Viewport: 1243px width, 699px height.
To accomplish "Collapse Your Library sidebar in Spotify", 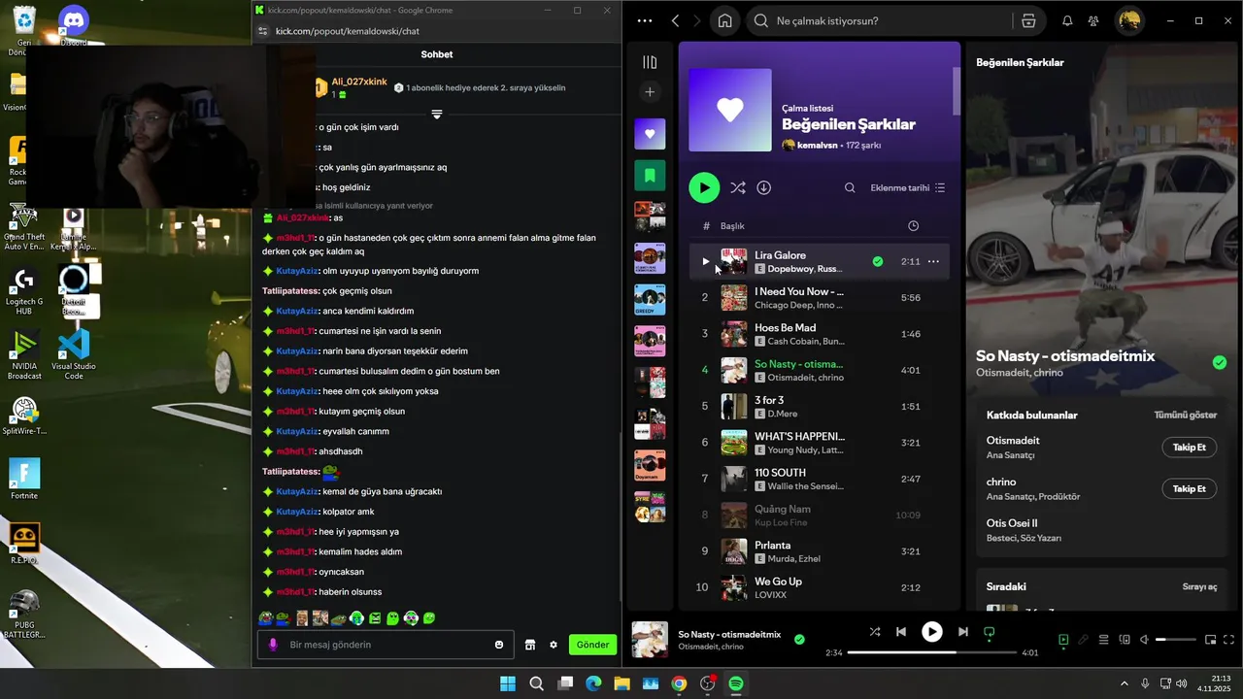I will (x=650, y=62).
